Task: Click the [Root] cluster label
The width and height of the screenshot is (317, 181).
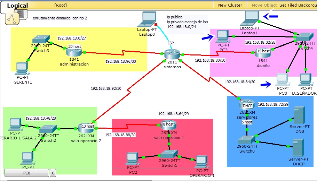Action: pos(61,5)
